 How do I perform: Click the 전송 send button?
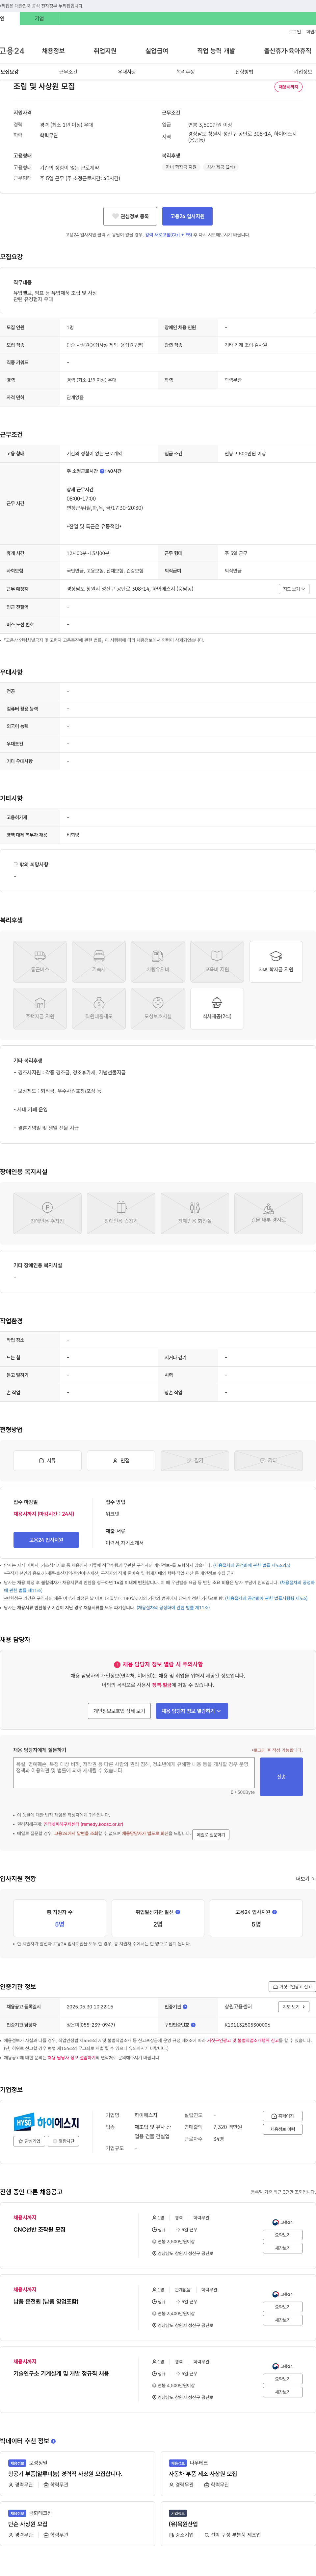281,1777
